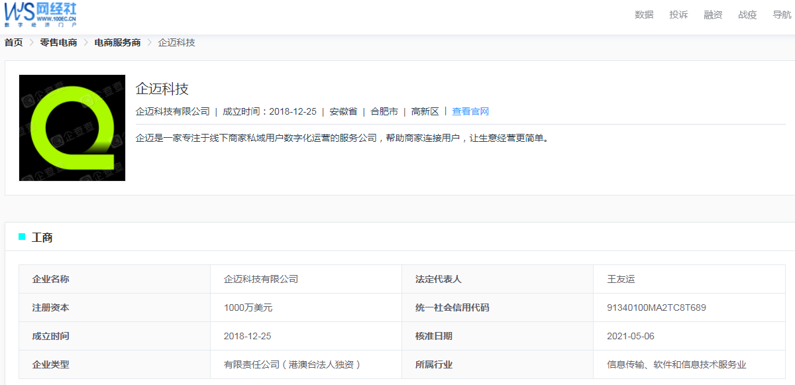Open the 战疫 menu item
Image resolution: width=795 pixels, height=385 pixels.
(x=747, y=15)
